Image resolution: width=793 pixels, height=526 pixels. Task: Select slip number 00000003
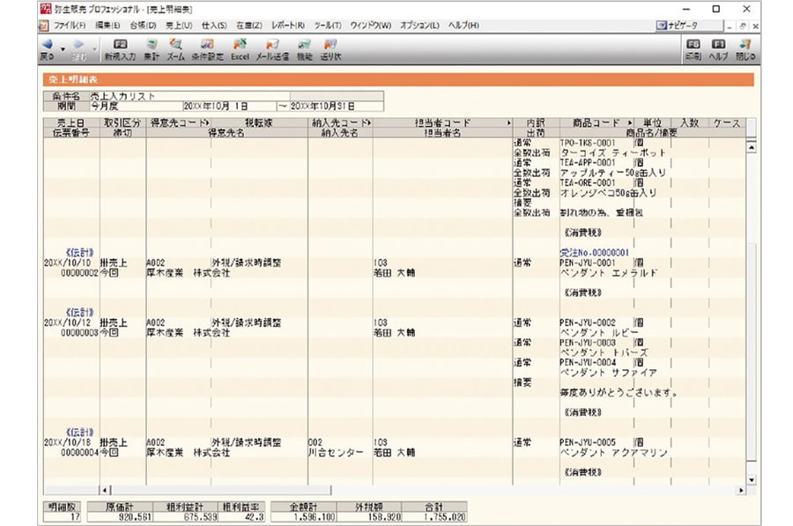click(79, 333)
